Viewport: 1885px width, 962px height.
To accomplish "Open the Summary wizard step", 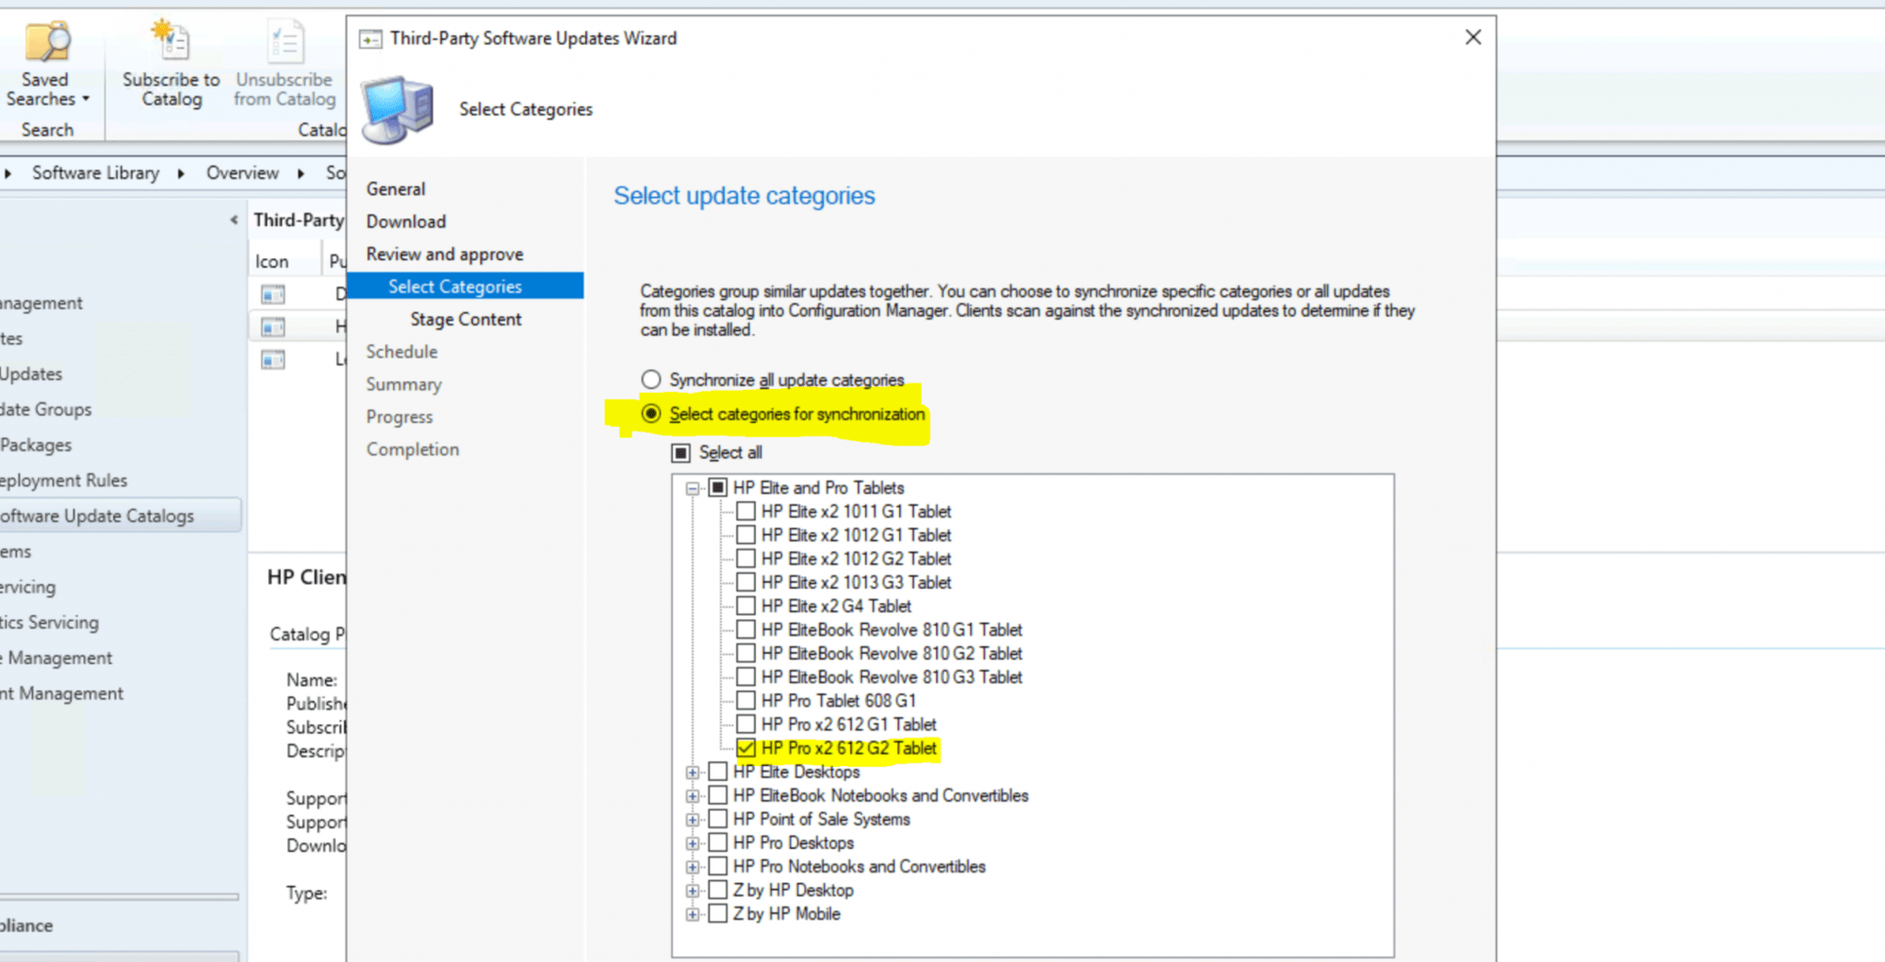I will click(x=403, y=384).
